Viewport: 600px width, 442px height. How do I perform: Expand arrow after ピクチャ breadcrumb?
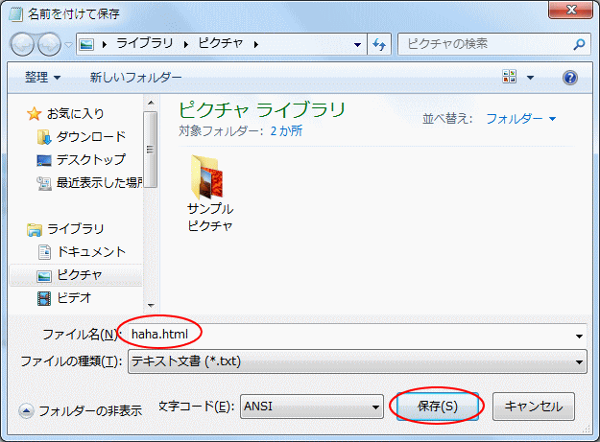(256, 45)
